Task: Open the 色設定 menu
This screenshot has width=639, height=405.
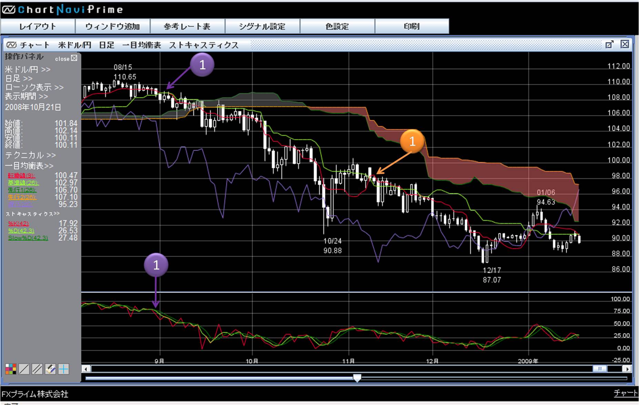Action: coord(337,27)
